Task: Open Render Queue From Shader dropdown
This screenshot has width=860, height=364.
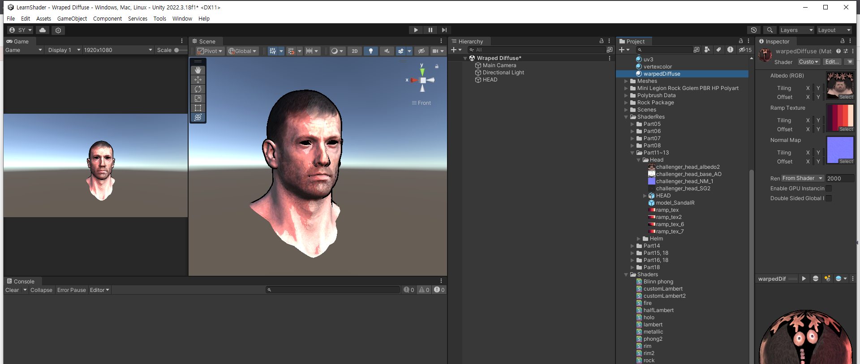Action: point(802,178)
